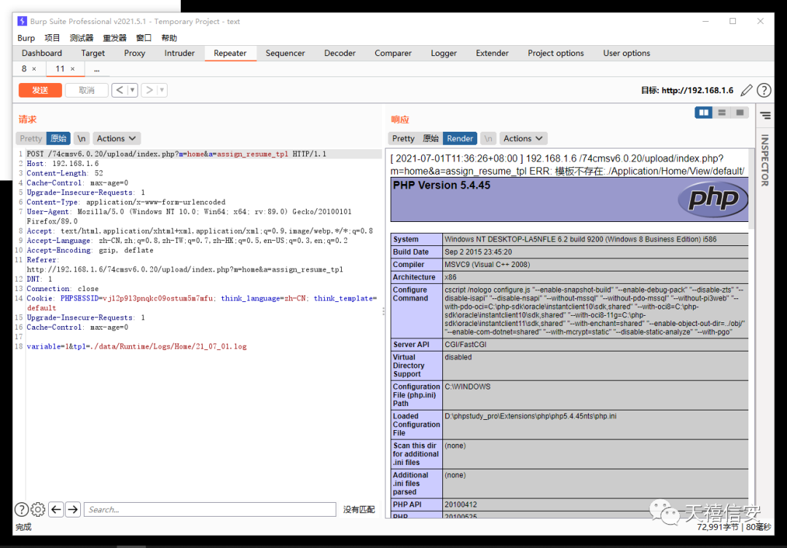Click the 取消 cancel button

[86, 90]
